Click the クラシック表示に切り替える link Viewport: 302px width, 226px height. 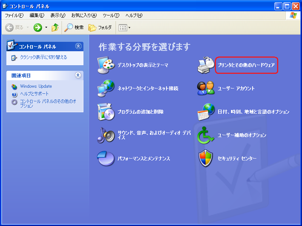[x=43, y=57]
